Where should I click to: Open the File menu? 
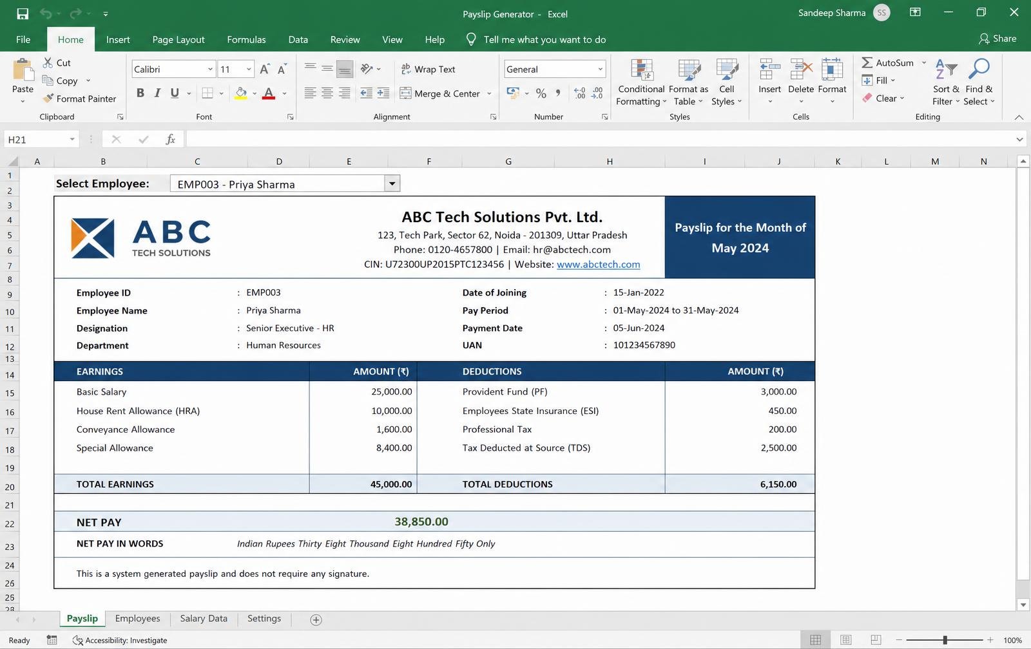click(x=23, y=39)
